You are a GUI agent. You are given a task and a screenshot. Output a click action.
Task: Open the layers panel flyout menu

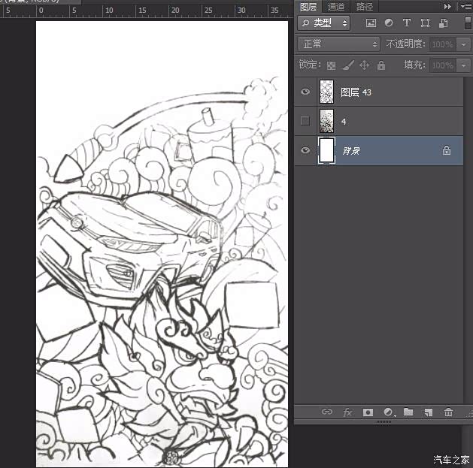click(464, 6)
